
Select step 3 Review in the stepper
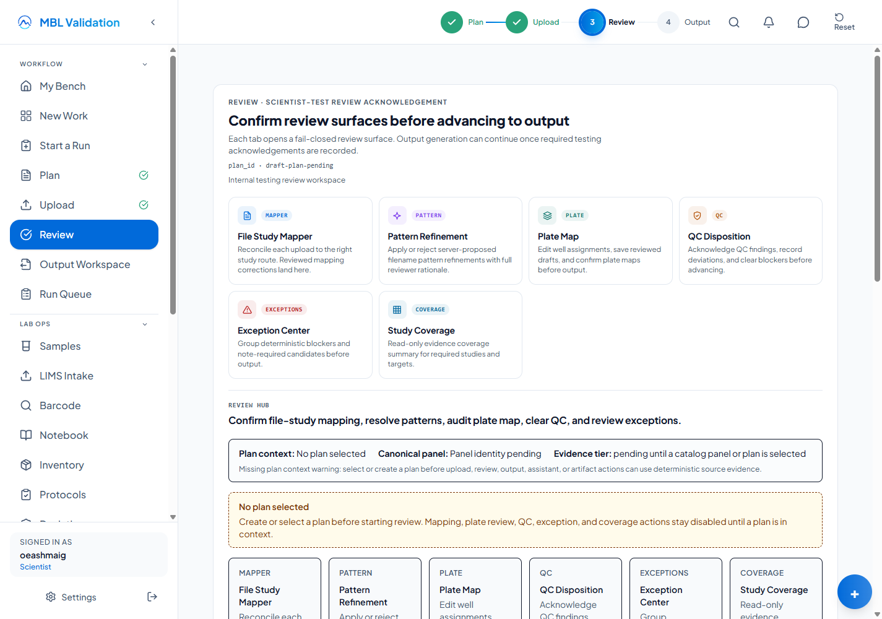[x=607, y=22]
